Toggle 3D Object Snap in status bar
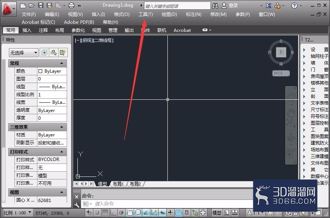Screen dimensions: 330x218 coord(138,213)
